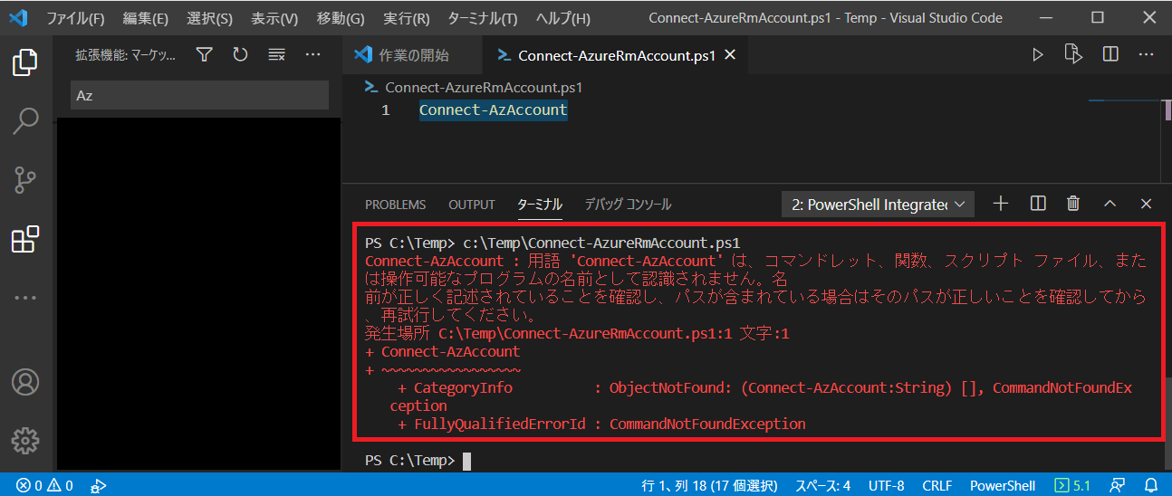The height and width of the screenshot is (496, 1172).
Task: Open the 選択(S) menu
Action: tap(210, 18)
